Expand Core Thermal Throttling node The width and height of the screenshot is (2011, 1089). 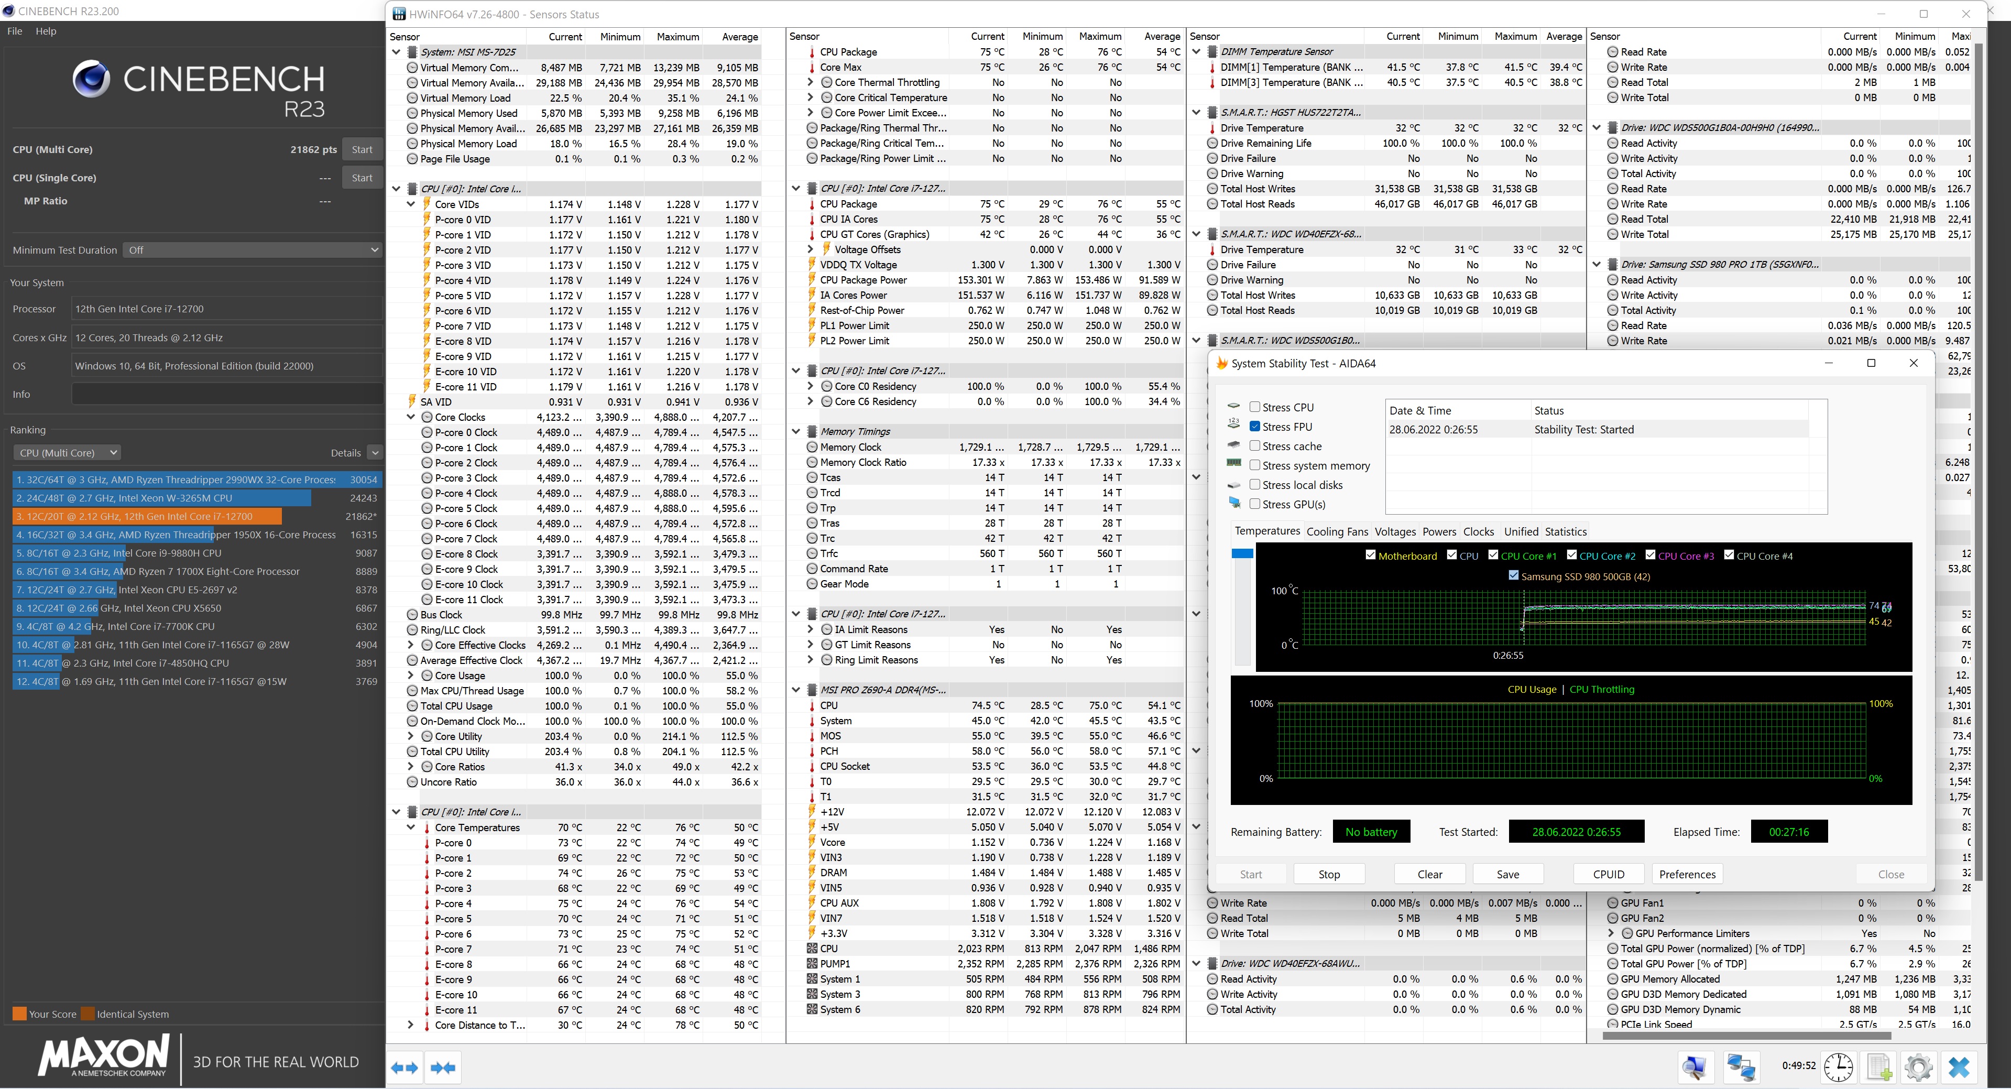(x=811, y=82)
